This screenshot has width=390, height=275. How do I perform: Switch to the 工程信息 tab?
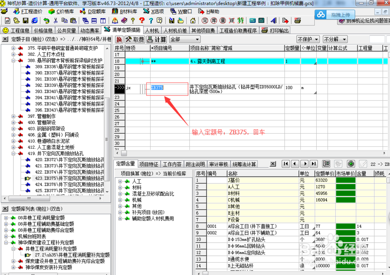(x=16, y=30)
